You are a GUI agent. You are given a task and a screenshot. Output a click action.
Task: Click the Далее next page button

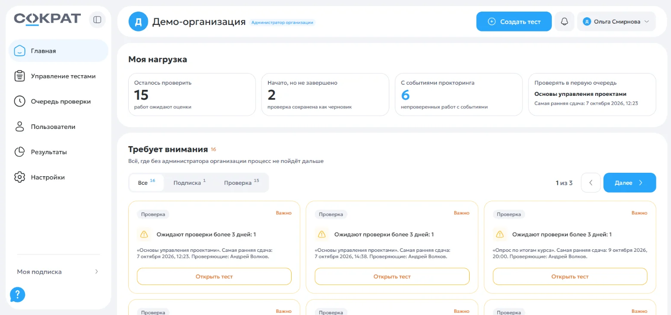pyautogui.click(x=630, y=183)
